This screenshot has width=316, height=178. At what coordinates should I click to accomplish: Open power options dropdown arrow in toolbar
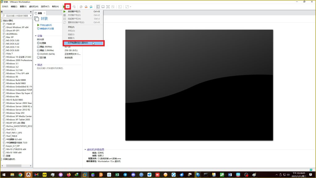click(x=68, y=6)
